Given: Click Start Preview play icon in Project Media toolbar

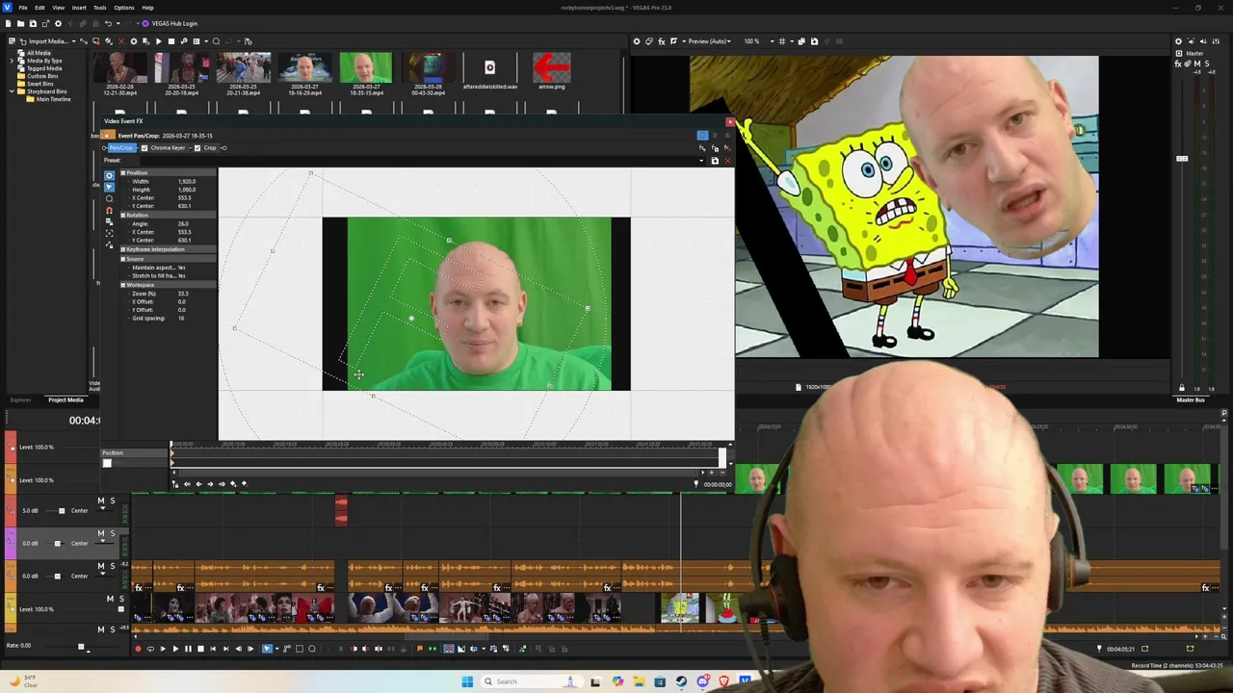Looking at the screenshot, I should click(x=158, y=41).
